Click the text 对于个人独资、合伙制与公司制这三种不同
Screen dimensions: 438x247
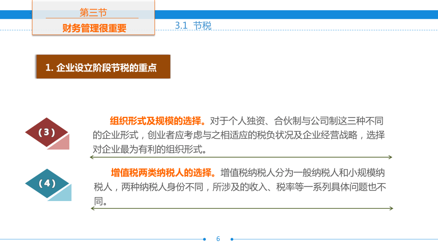point(296,121)
